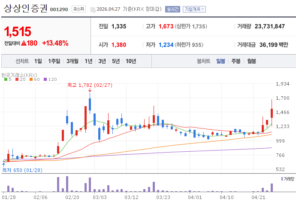
Task: Click the tallest volume bar near 02/20
Action: pyautogui.click(x=67, y=184)
